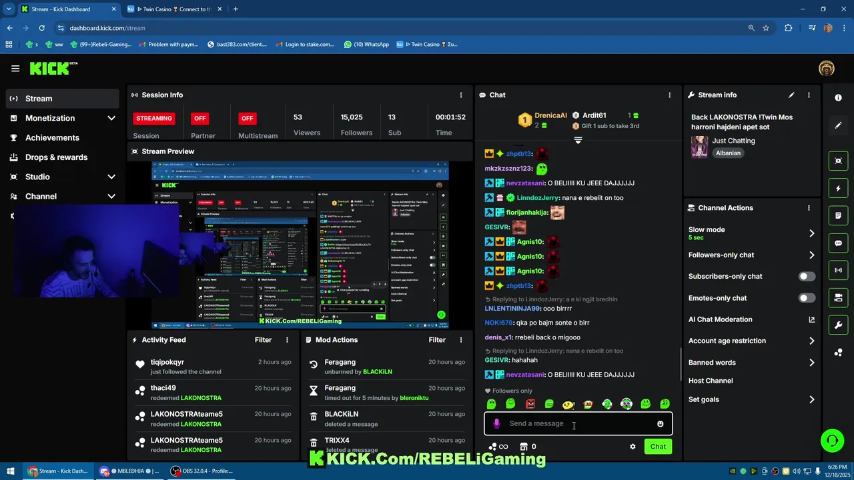
Task: Open Achievements sidebar item
Action: click(63, 137)
